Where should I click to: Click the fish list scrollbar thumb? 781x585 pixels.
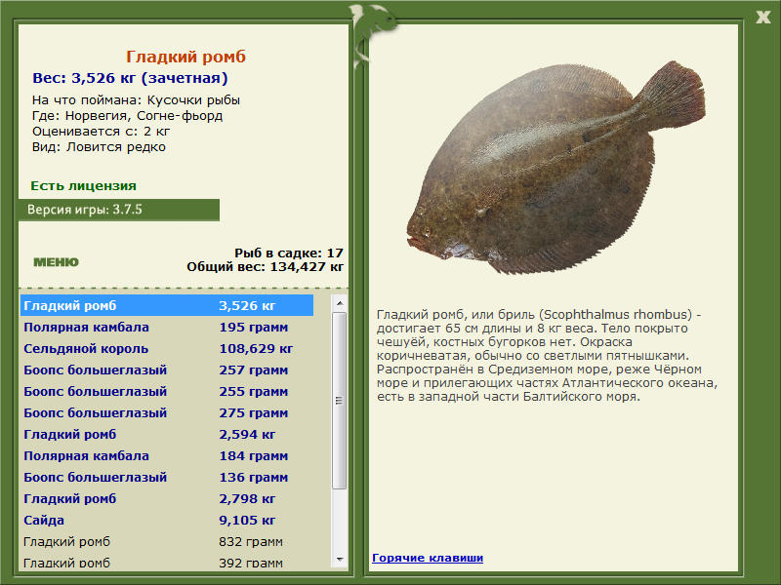coord(340,401)
